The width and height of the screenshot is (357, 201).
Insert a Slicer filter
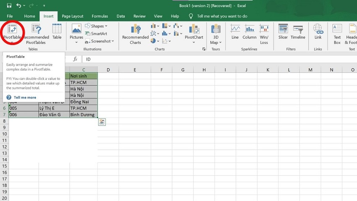(283, 32)
